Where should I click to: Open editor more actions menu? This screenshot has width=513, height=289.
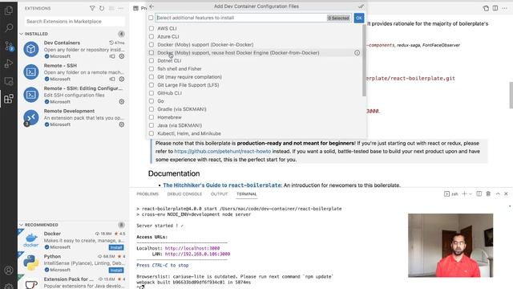504,8
